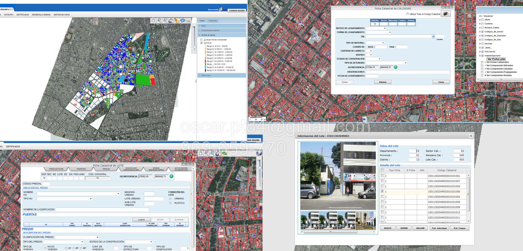The image size is (523, 251).
Task: Open the DESARROLLO URBANO menu
Action: pyautogui.click(x=41, y=15)
